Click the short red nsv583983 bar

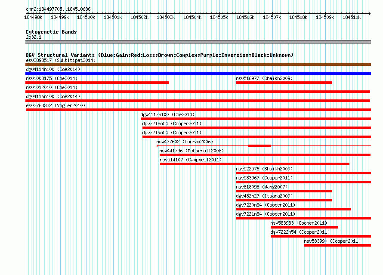point(304,227)
